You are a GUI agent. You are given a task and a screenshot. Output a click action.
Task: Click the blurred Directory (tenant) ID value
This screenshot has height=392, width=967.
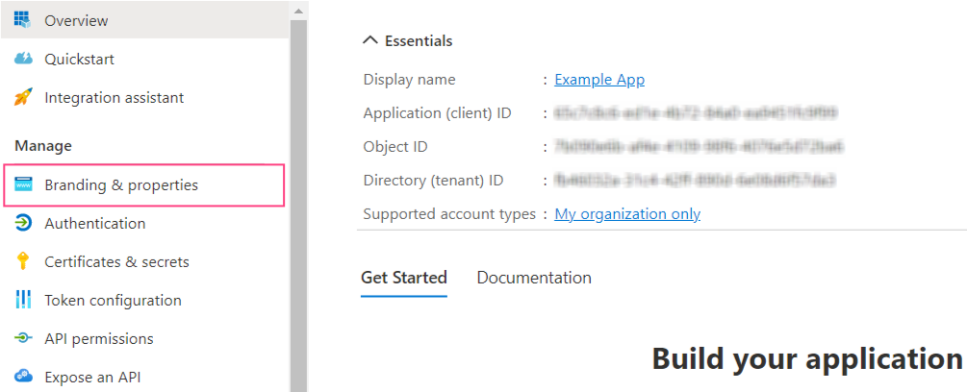695,181
